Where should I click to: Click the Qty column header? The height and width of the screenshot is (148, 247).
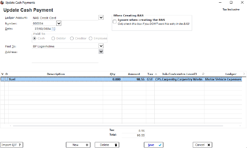click(112, 74)
